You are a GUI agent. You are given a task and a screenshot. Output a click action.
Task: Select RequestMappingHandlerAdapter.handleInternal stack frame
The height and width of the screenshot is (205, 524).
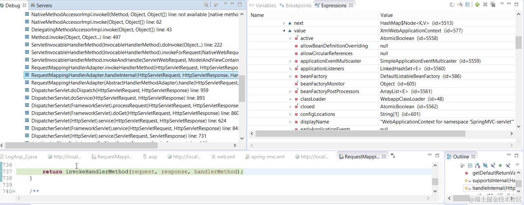(x=131, y=75)
